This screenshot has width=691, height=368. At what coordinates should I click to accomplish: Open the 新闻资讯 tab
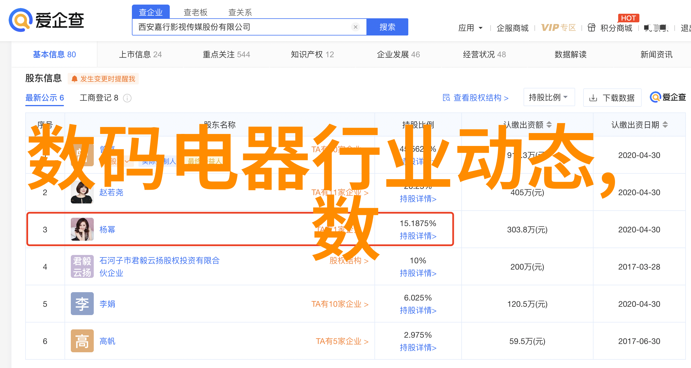click(x=657, y=54)
